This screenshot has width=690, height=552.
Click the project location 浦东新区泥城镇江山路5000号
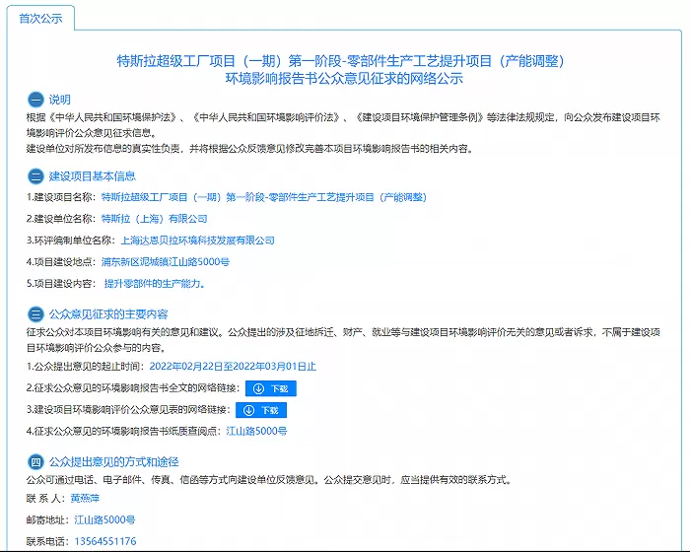(165, 262)
